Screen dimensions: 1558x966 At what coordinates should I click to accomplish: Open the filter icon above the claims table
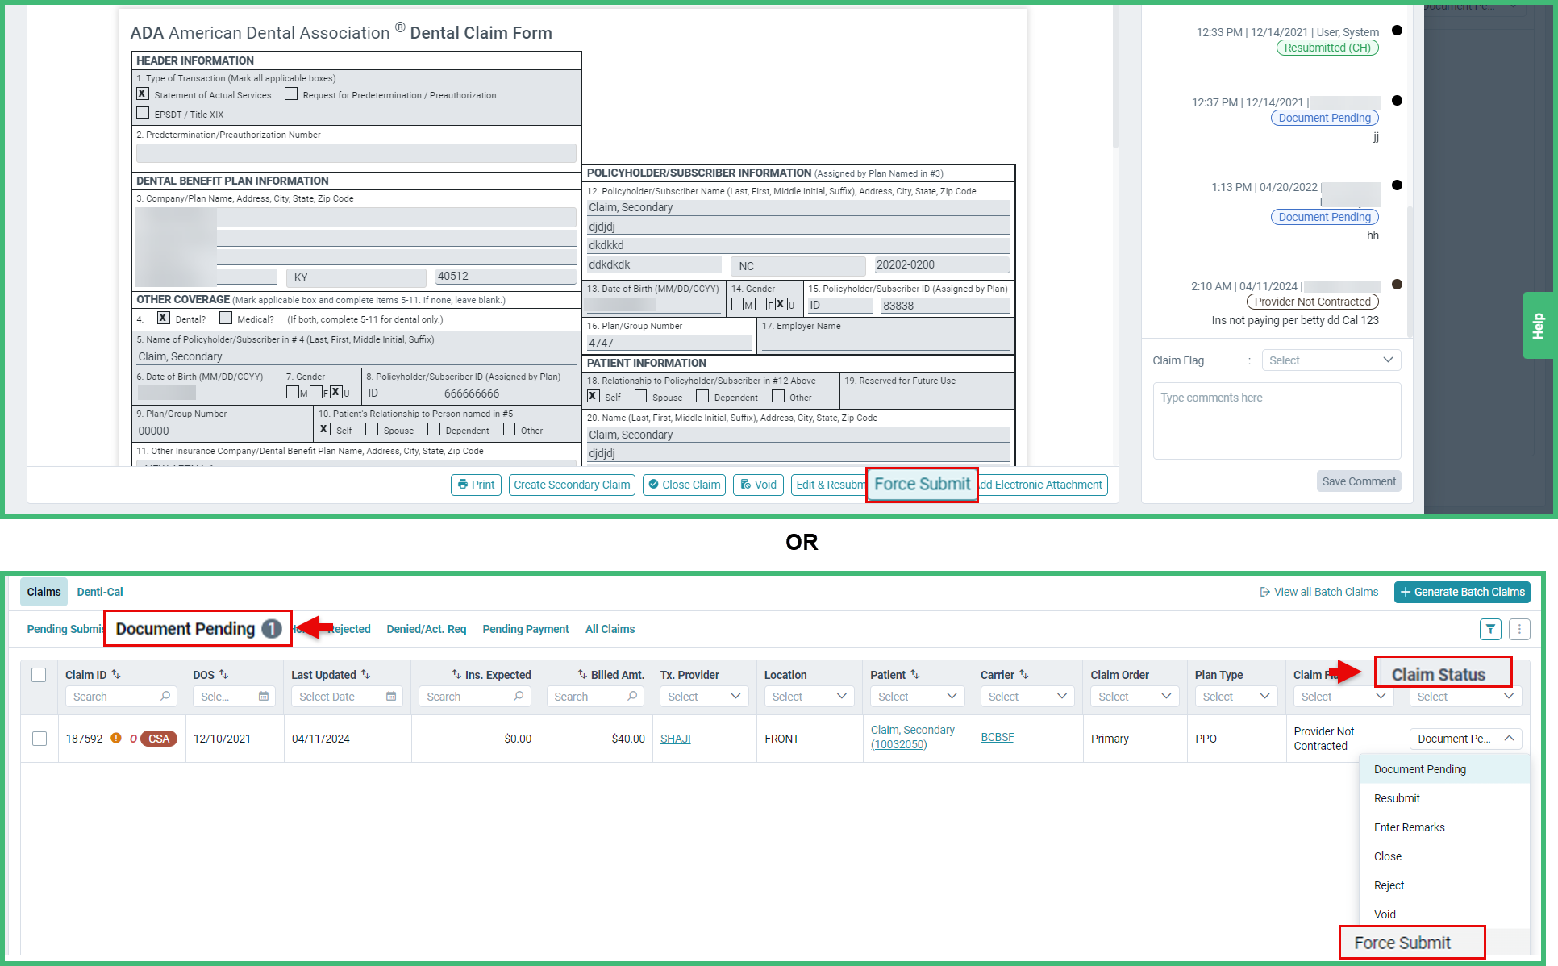(x=1490, y=629)
